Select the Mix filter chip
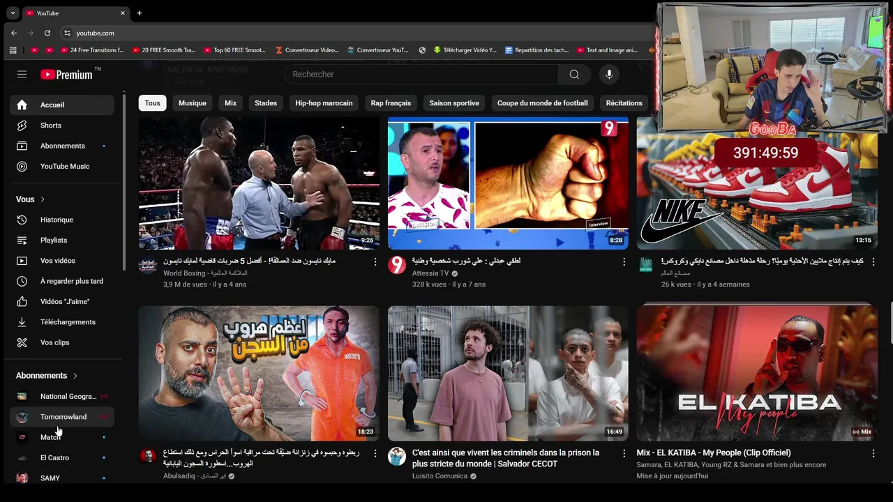This screenshot has width=893, height=502. (x=231, y=103)
